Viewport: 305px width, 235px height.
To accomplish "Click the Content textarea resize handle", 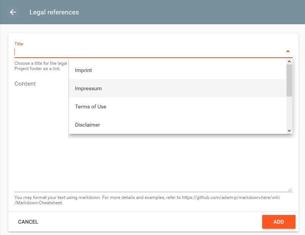I will pyautogui.click(x=290, y=190).
